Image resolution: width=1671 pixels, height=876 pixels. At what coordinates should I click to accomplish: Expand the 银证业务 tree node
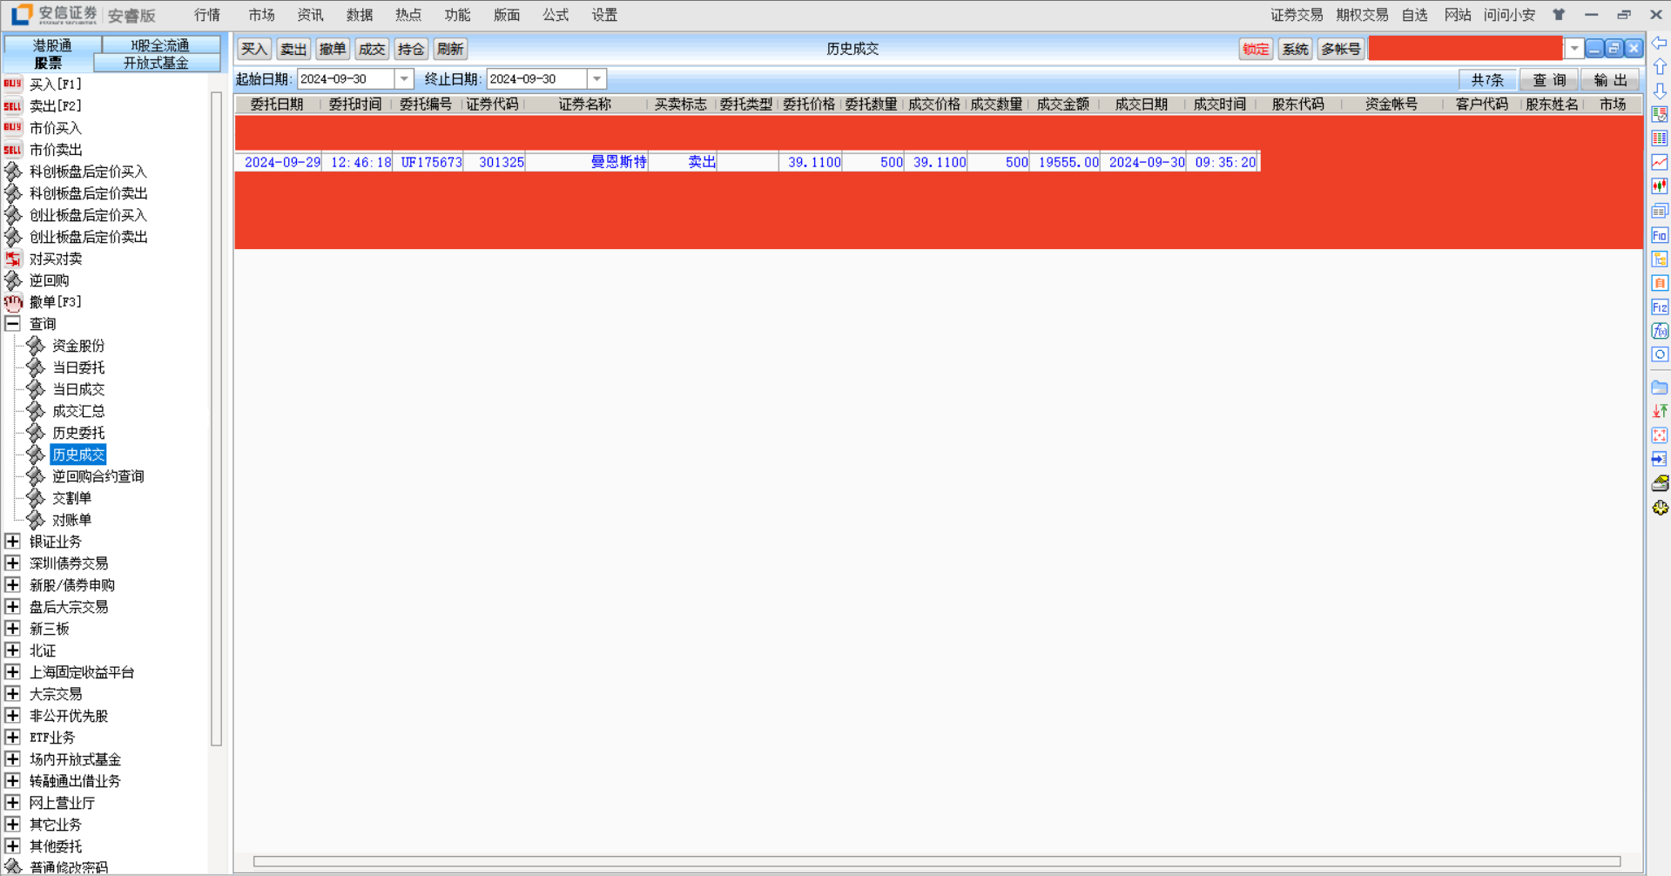click(13, 542)
